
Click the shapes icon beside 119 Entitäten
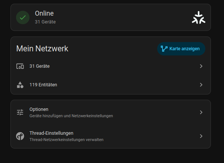20,85
